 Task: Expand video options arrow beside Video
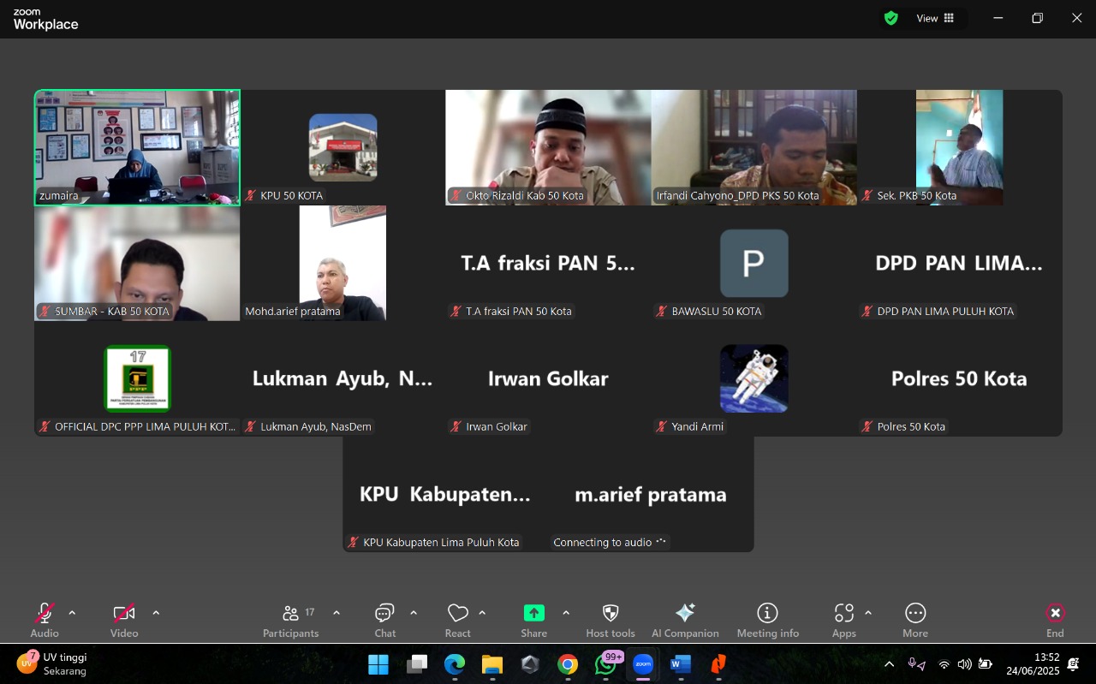[156, 612]
